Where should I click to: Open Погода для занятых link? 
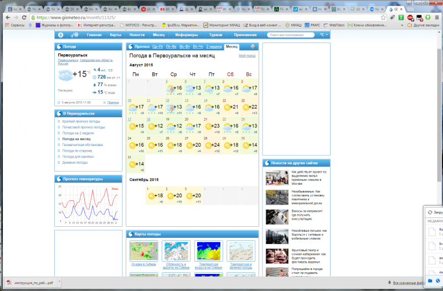click(x=78, y=157)
